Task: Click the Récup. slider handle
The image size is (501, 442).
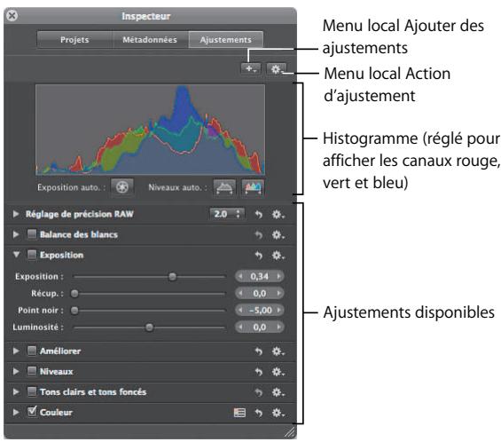Action: [x=74, y=293]
